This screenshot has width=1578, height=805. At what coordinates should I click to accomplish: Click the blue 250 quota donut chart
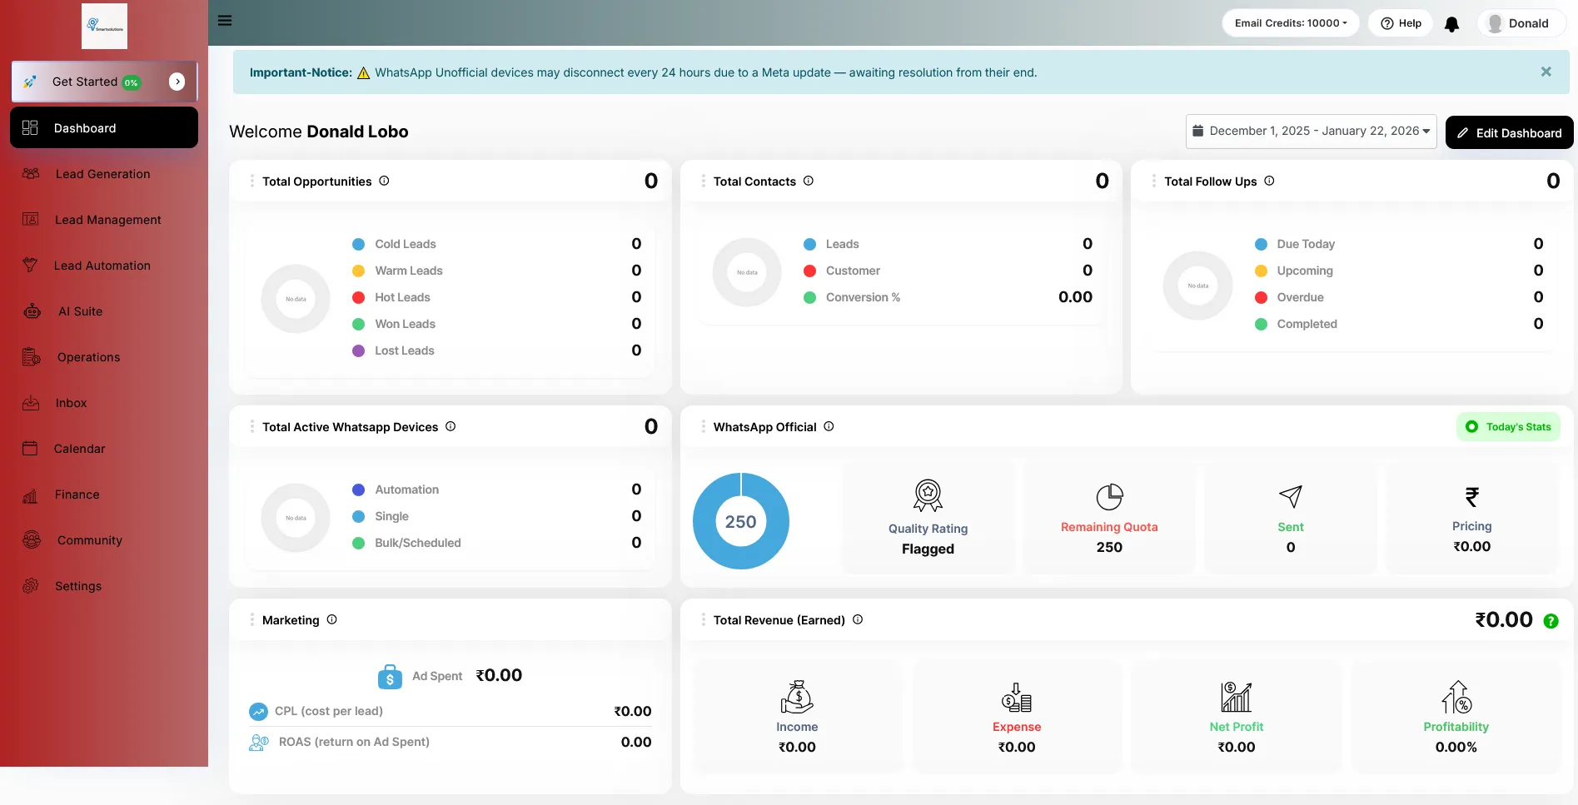point(740,521)
